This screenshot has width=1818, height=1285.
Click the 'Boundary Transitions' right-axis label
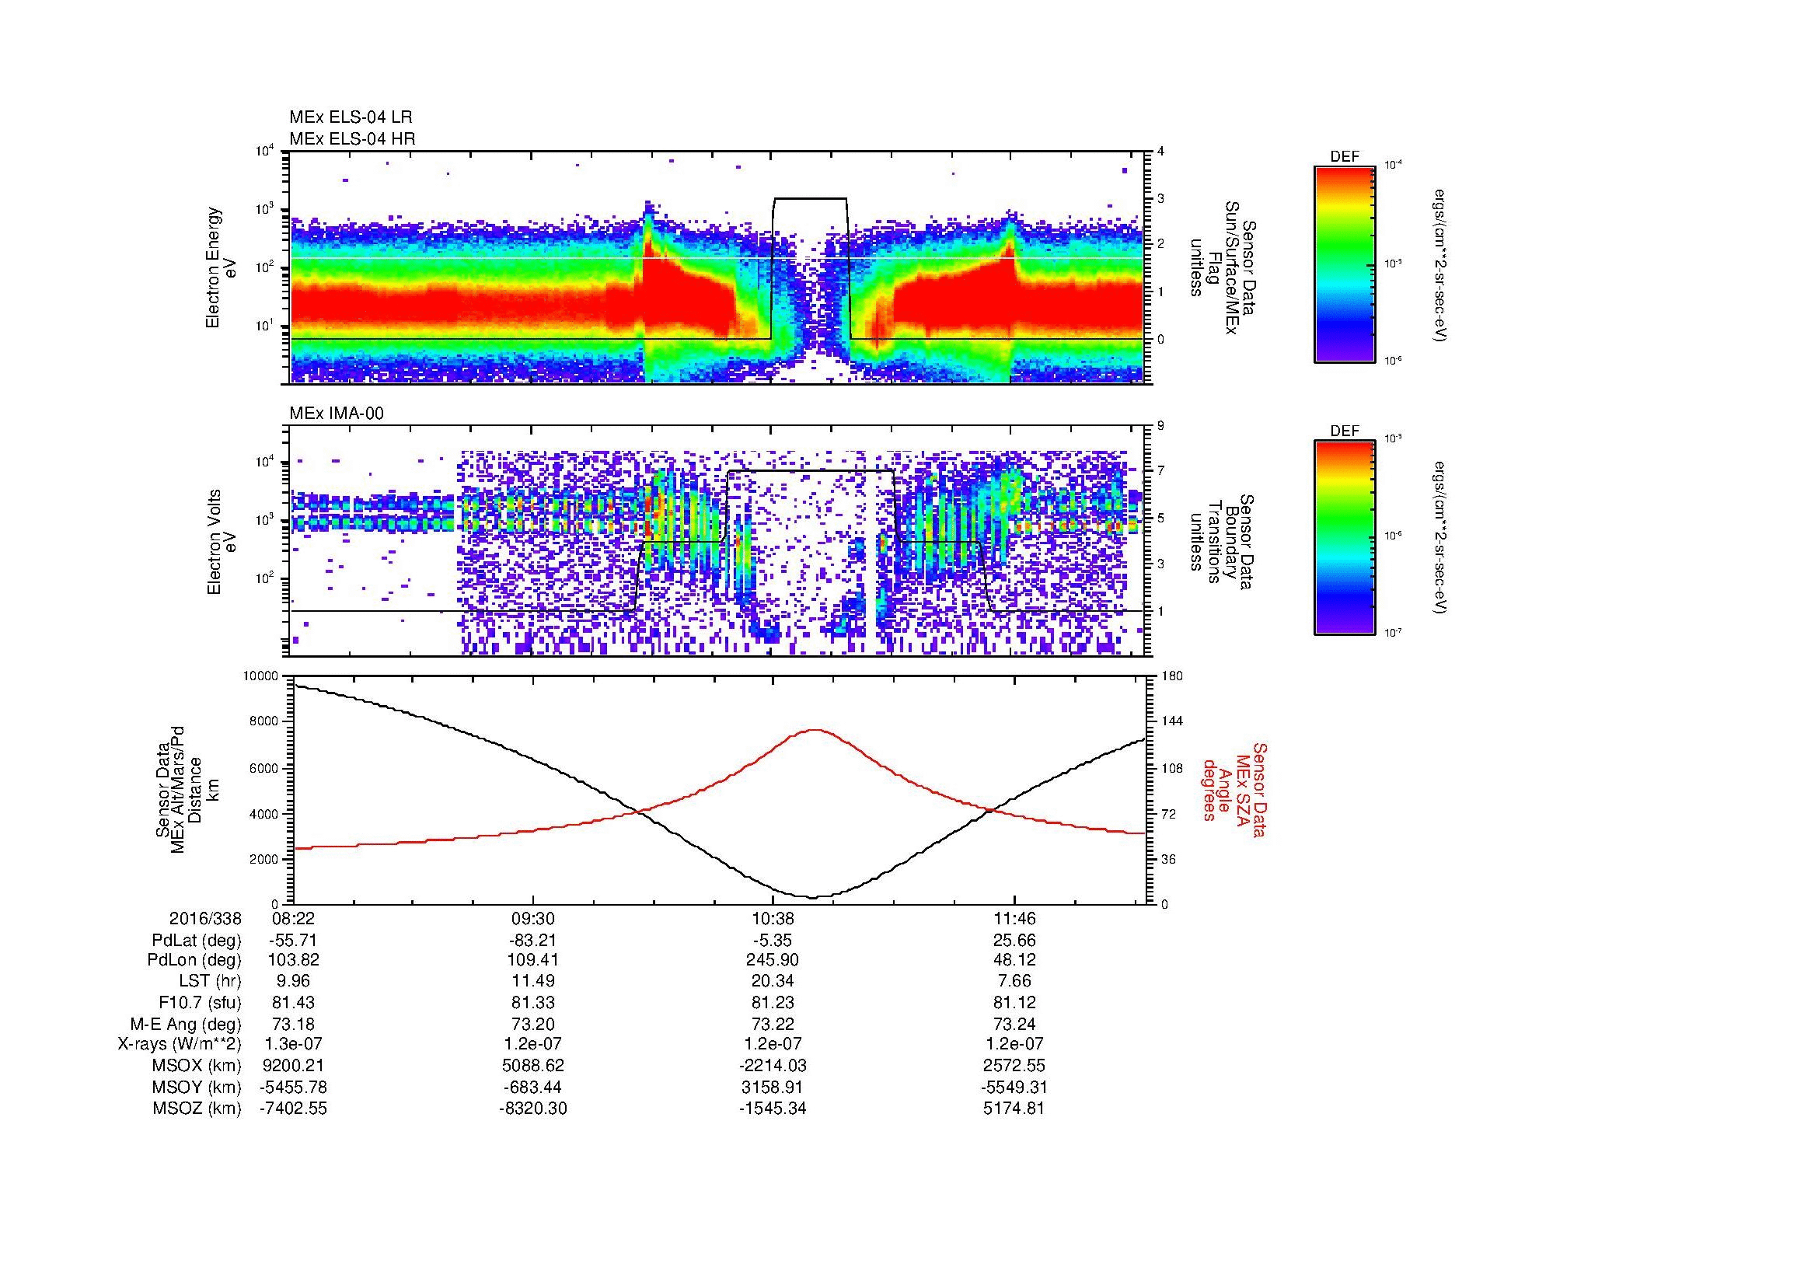click(x=1222, y=543)
